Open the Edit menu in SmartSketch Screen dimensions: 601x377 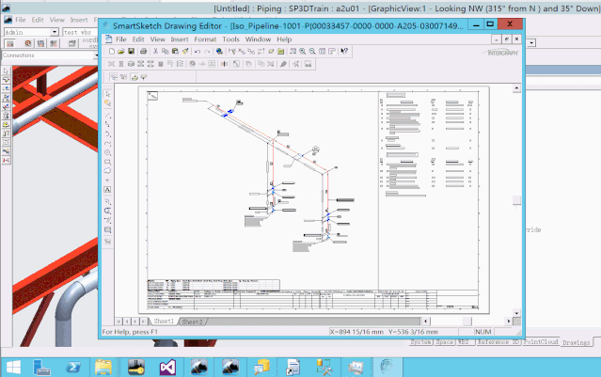tap(138, 39)
